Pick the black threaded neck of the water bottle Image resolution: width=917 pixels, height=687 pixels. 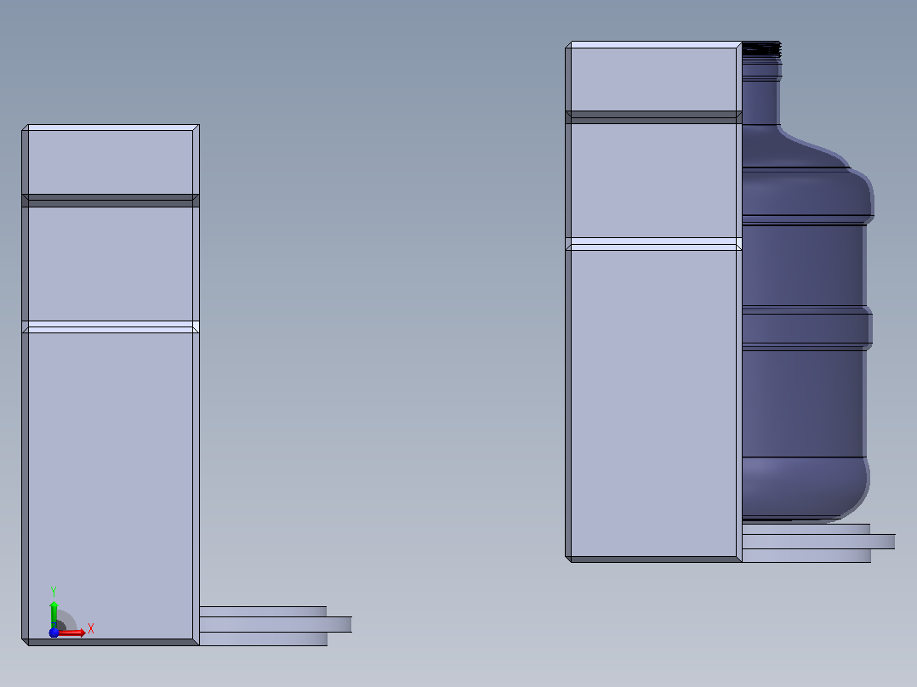pos(761,49)
